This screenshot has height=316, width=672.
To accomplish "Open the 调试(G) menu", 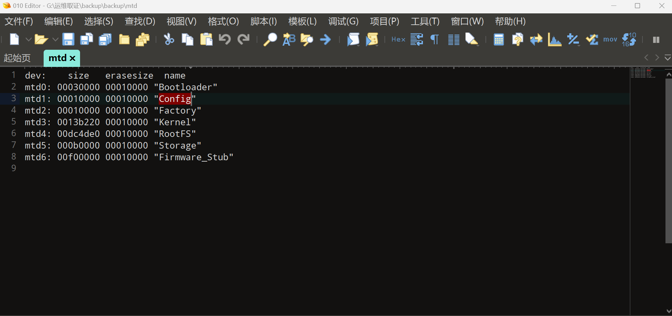I will point(344,21).
